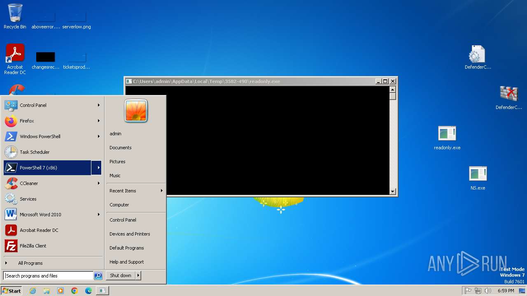Focus the Search programs and files box
The image size is (527, 296).
pyautogui.click(x=48, y=276)
